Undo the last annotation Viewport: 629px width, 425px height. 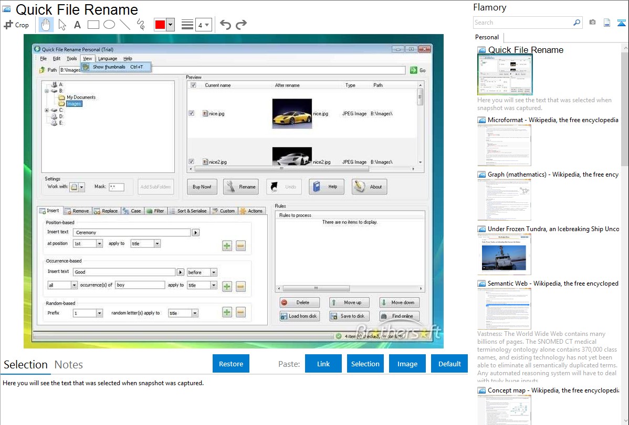pyautogui.click(x=225, y=25)
